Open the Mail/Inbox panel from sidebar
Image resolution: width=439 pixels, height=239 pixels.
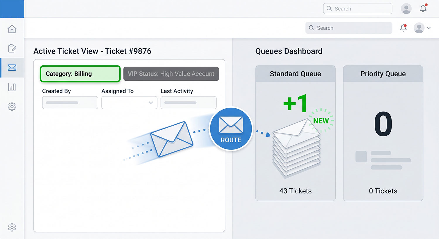click(12, 67)
